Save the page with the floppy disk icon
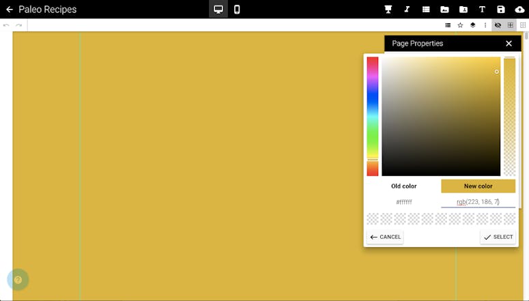 click(501, 10)
